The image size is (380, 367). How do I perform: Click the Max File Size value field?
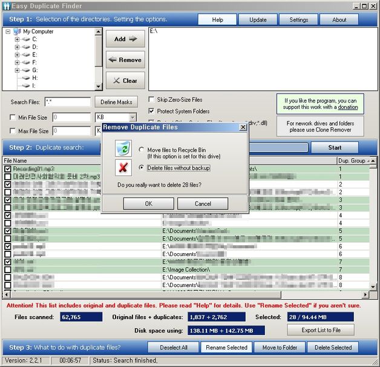pos(71,131)
